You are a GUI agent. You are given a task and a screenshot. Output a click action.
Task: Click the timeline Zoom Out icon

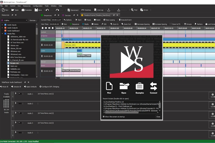(x=122, y=24)
